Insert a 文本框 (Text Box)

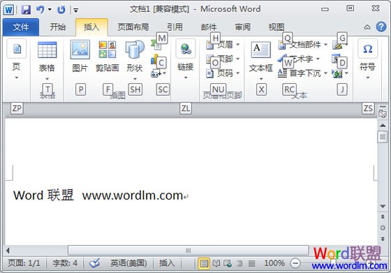coord(261,61)
